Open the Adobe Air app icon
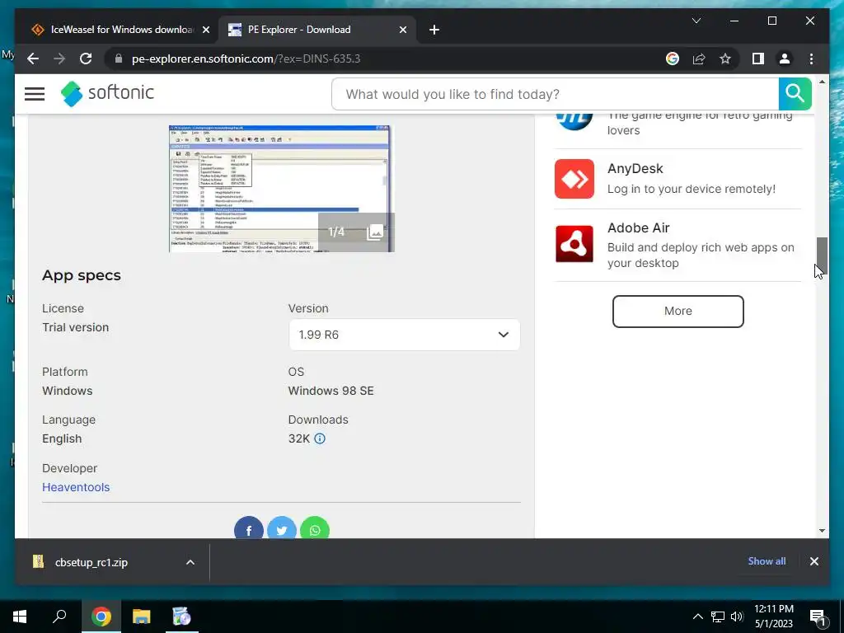844x633 pixels. click(574, 244)
